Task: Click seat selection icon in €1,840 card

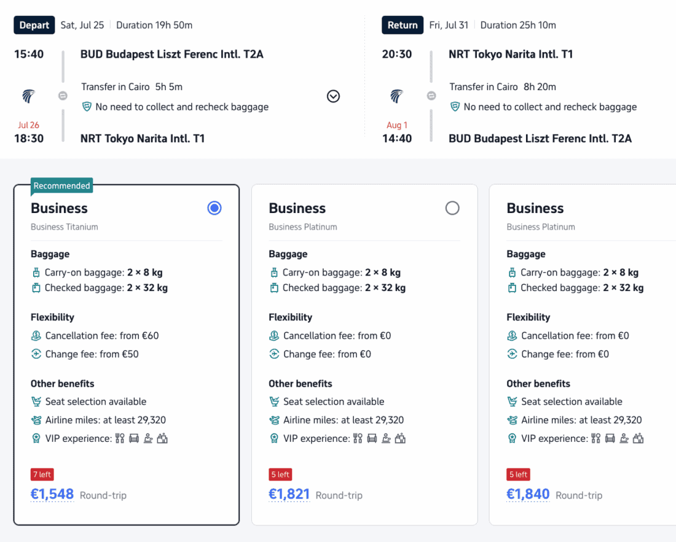Action: pyautogui.click(x=512, y=401)
